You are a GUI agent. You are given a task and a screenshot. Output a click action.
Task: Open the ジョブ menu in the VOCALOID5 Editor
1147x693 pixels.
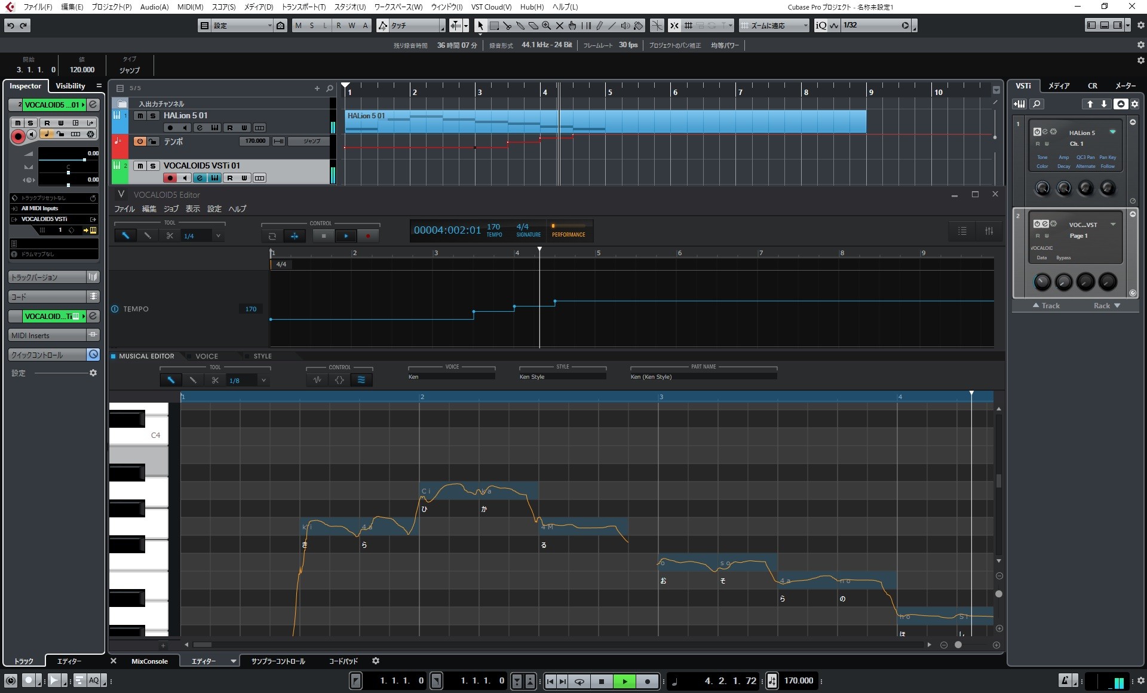click(171, 209)
